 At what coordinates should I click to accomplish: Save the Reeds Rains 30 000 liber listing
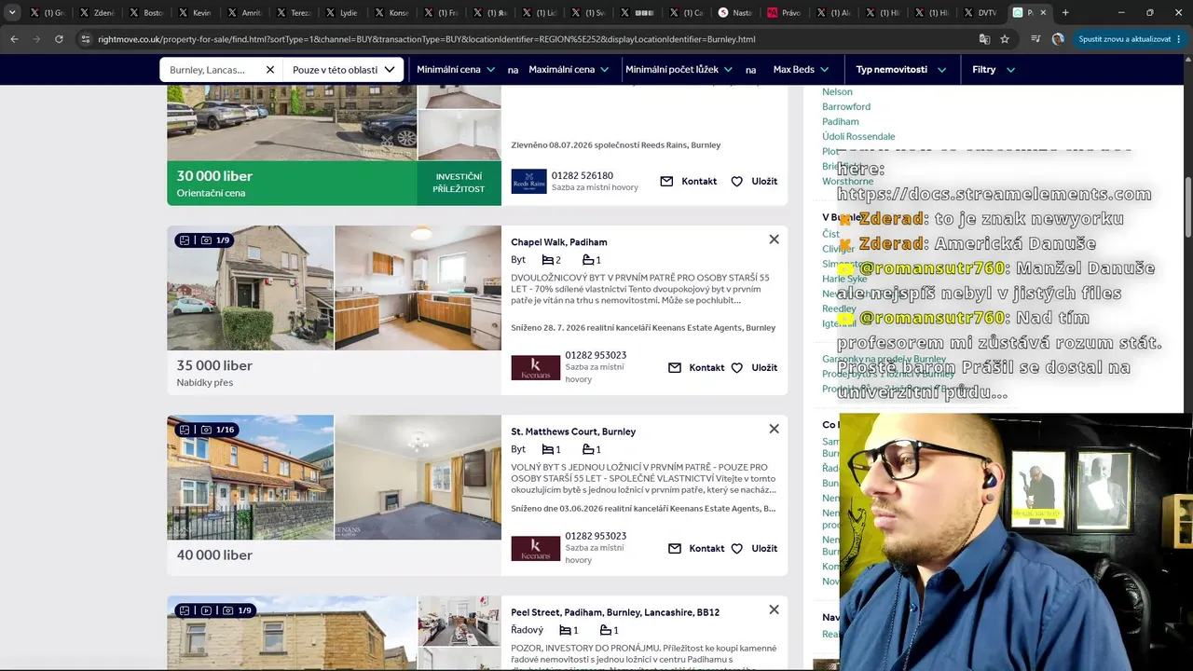754,182
